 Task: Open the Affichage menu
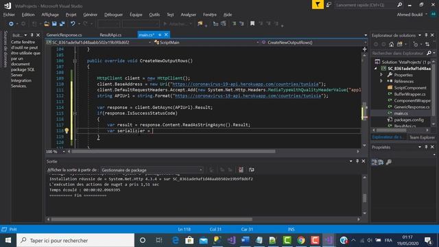50,14
